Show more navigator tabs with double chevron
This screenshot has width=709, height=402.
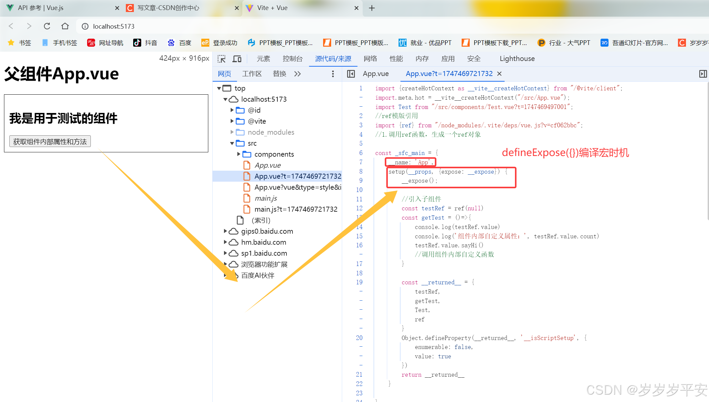[297, 74]
